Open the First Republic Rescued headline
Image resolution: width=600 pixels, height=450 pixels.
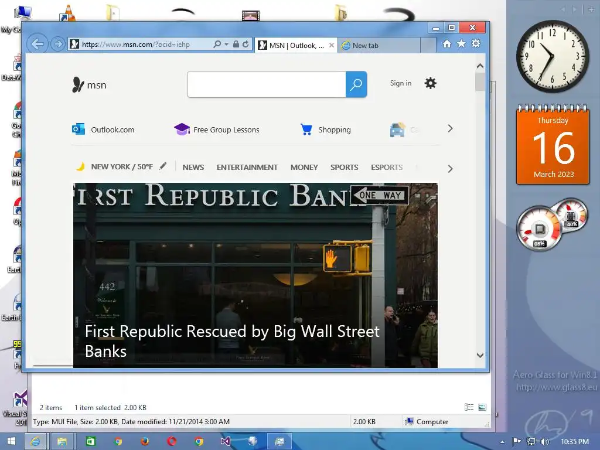[232, 341]
